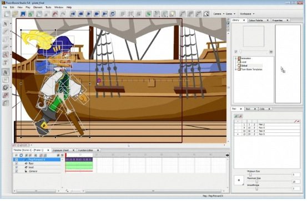Click the Play button in playback toolbar
The width and height of the screenshot is (307, 201).
point(89,14)
